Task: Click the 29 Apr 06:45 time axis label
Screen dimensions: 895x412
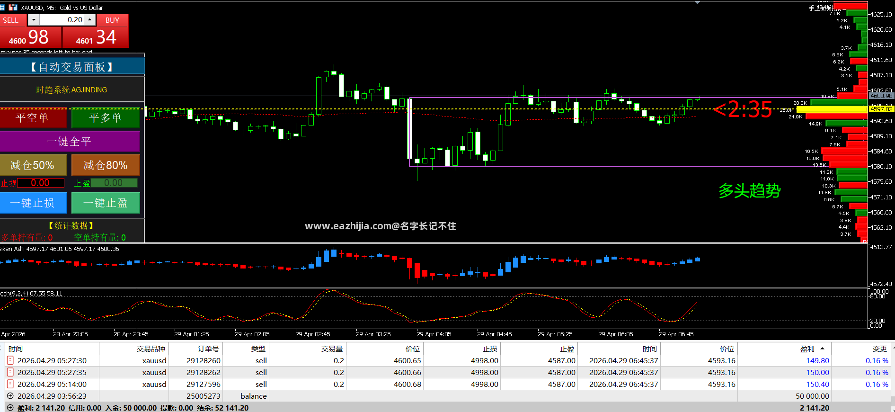Action: tap(676, 334)
